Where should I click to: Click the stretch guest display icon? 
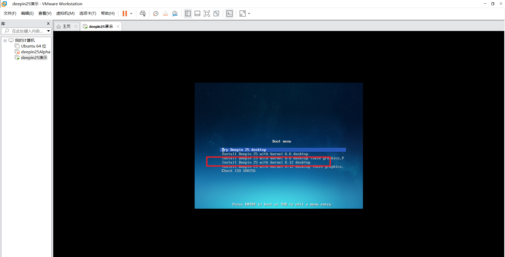243,14
